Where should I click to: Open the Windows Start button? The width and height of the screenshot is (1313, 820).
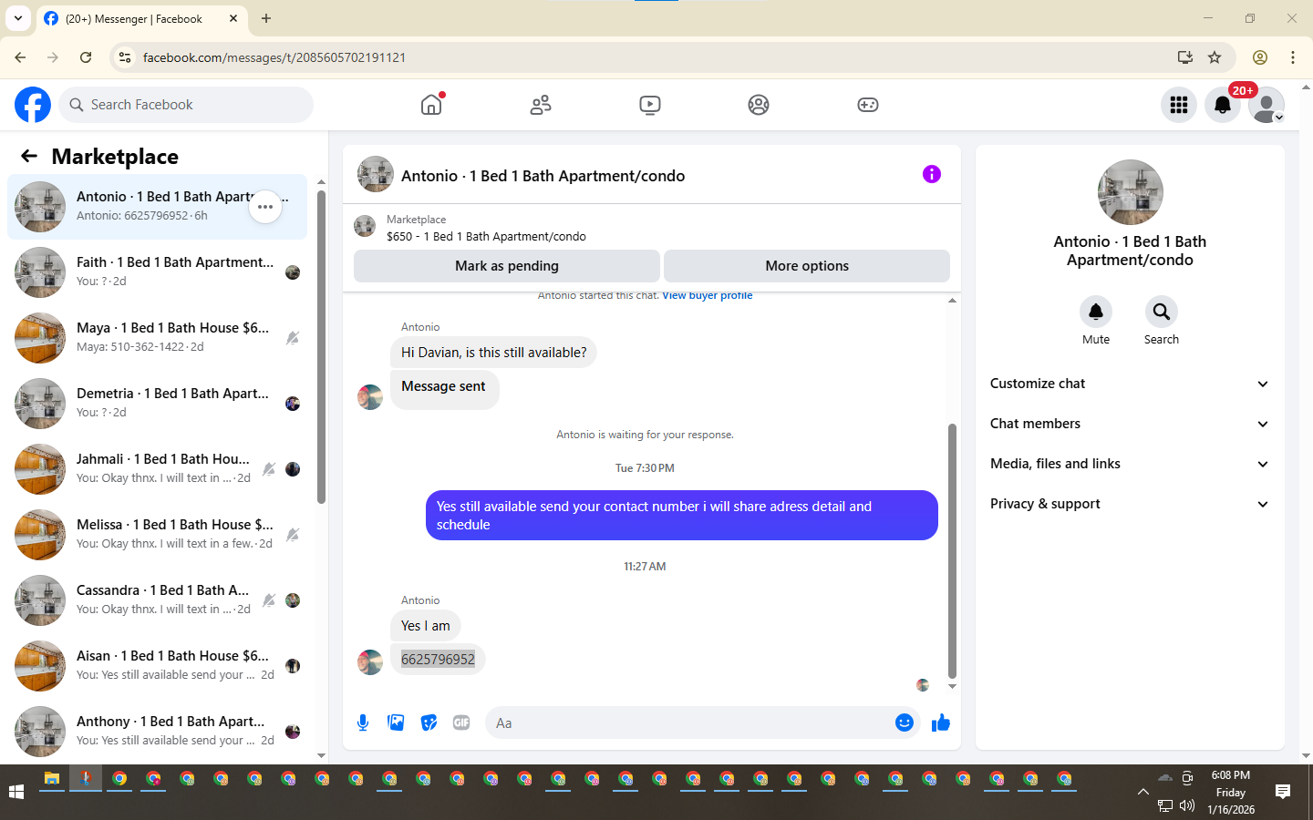tap(16, 792)
